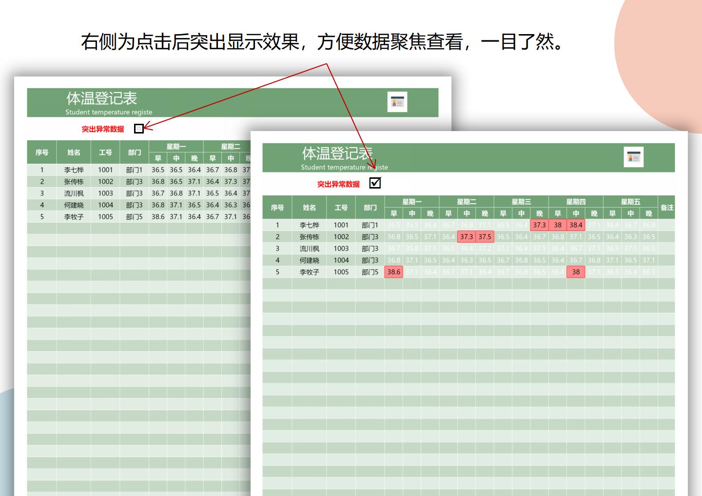Select the 序号 header in the front sheet

point(277,208)
